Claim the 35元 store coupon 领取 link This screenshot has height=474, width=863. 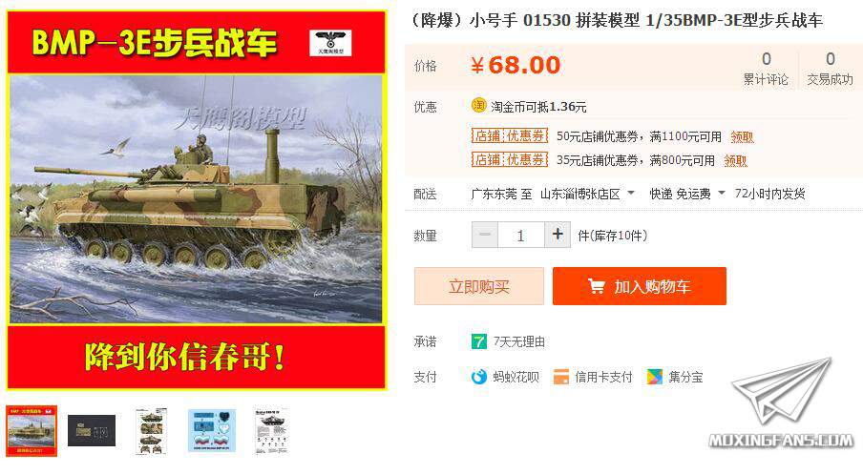(735, 160)
